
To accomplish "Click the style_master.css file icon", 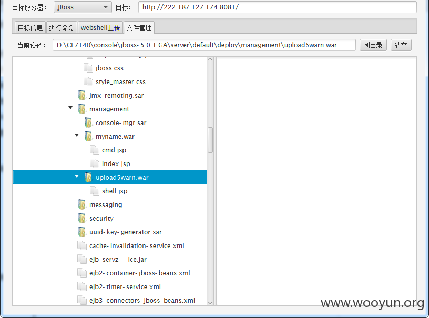I will 88,81.
